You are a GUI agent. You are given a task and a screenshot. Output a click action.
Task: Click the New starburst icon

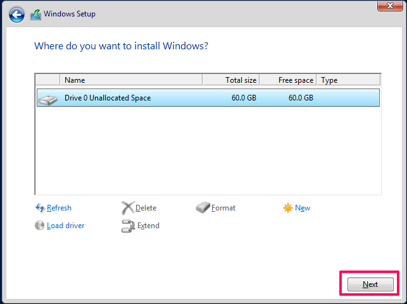288,208
